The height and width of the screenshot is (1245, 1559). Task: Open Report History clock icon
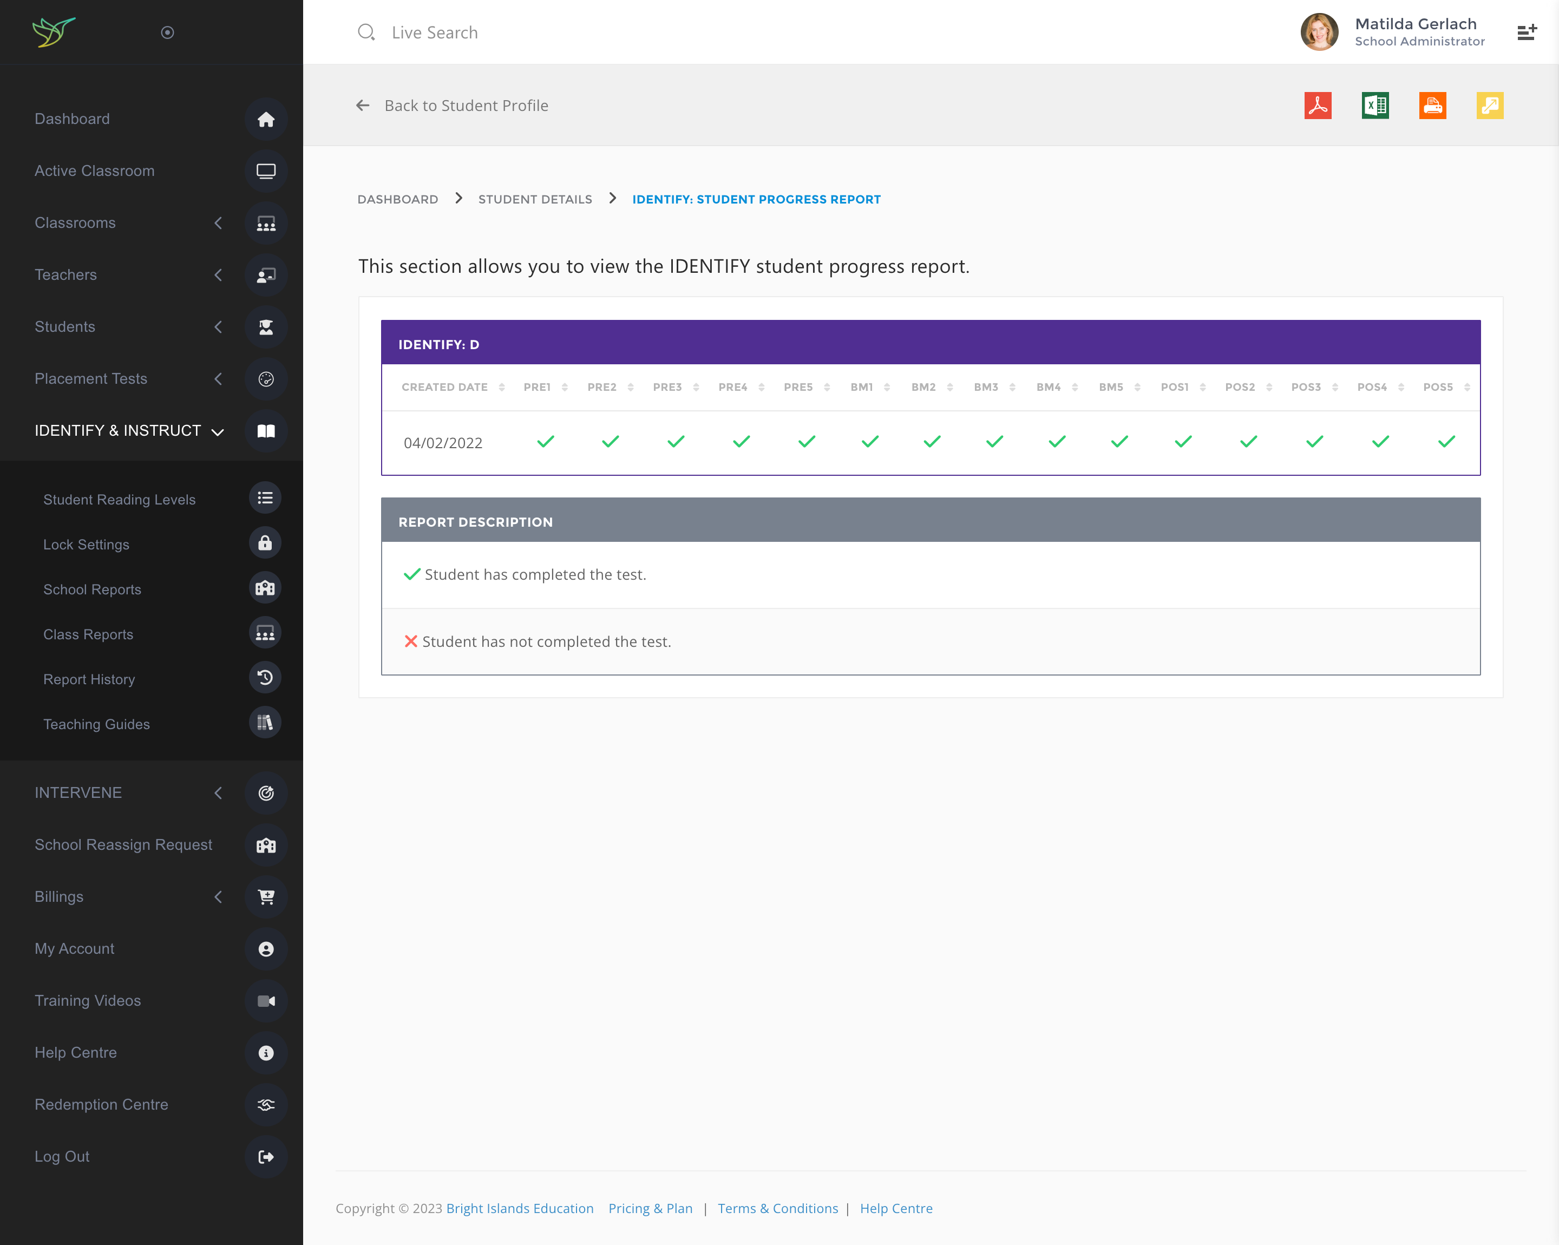coord(265,678)
